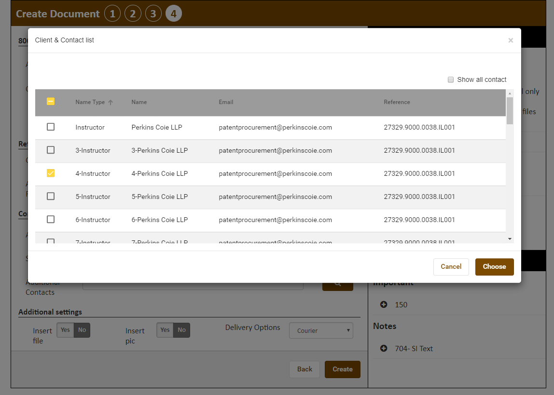Check the Instructor Perkins Coie LLP row checkbox
554x395 pixels.
(51, 127)
